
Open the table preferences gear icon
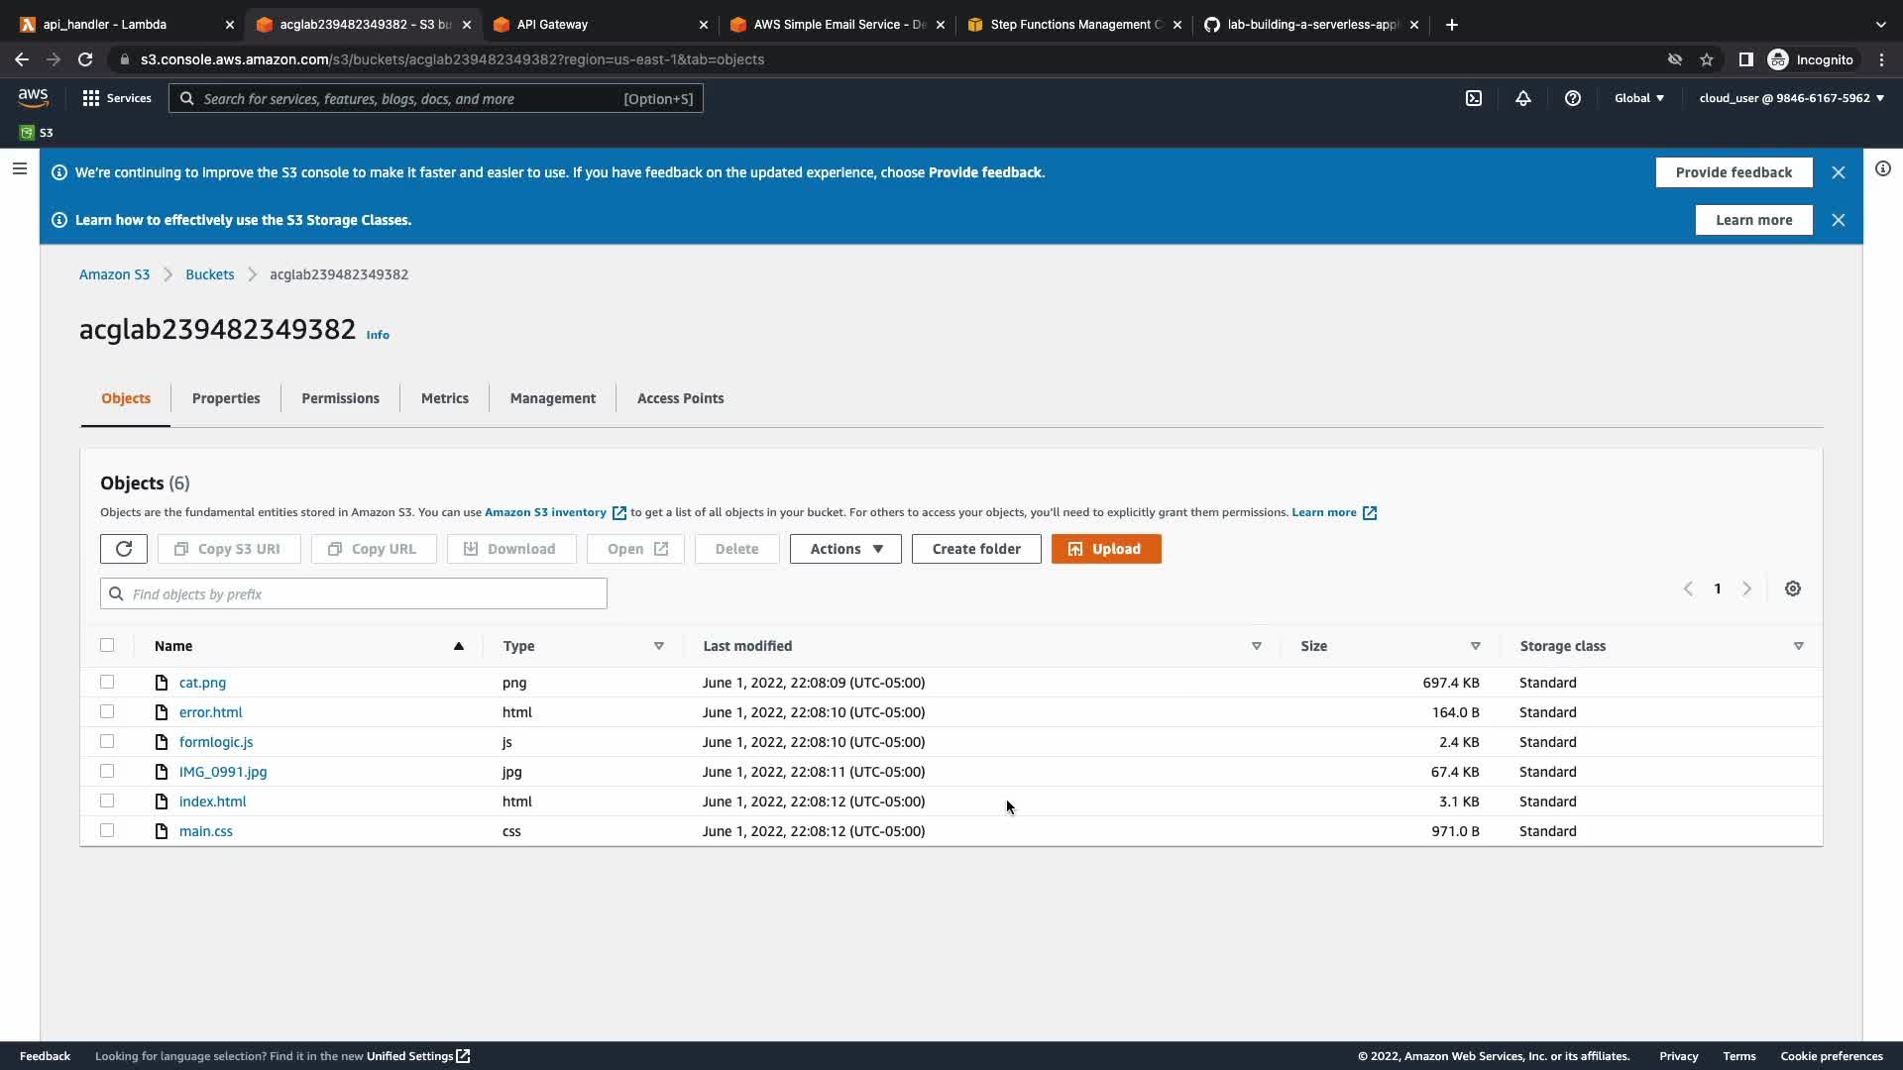(1792, 588)
